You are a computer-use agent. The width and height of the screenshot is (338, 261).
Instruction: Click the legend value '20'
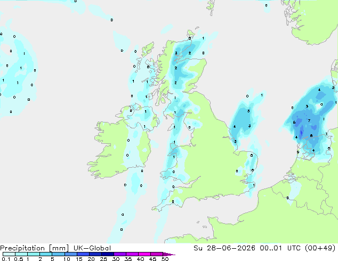pyautogui.click(x=91, y=259)
